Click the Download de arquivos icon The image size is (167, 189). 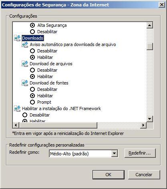coord(25,64)
